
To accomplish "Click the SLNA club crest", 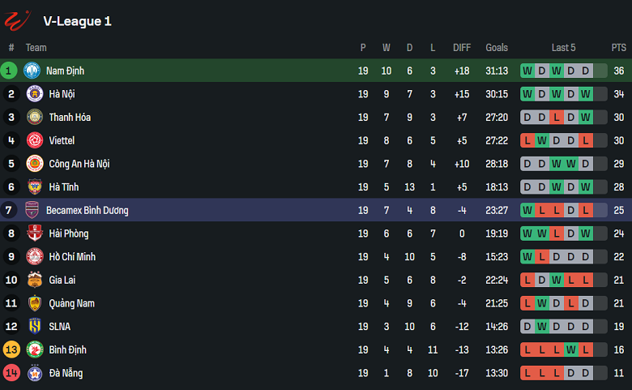I will [35, 327].
